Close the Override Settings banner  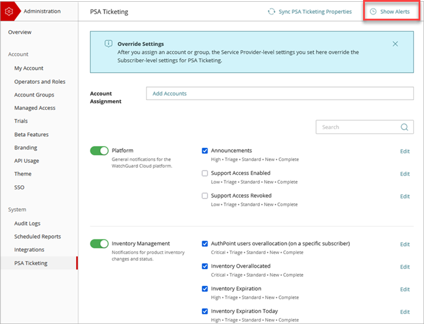pos(395,44)
